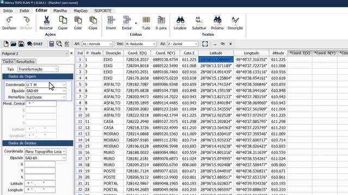The width and height of the screenshot is (348, 195).
Task: Click the Tudo select-all icon
Action: click(x=146, y=20)
